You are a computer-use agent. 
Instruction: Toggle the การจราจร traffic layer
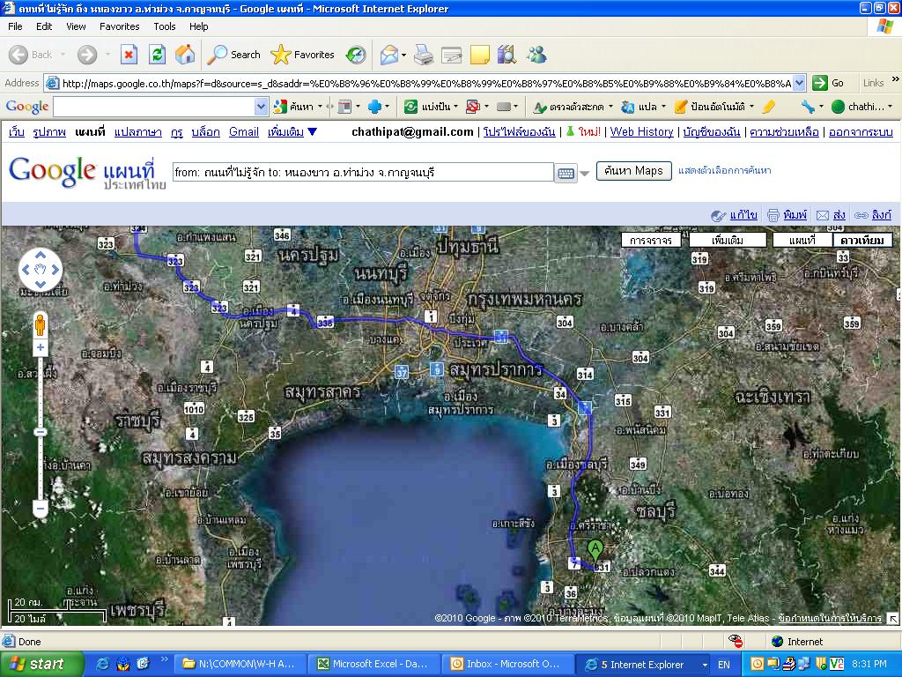pyautogui.click(x=650, y=240)
